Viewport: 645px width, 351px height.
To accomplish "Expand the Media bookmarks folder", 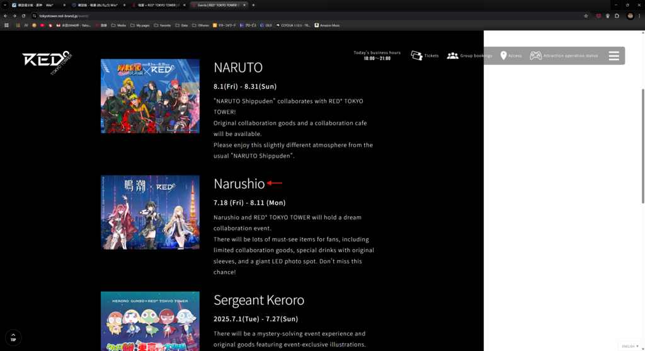I will pos(118,25).
